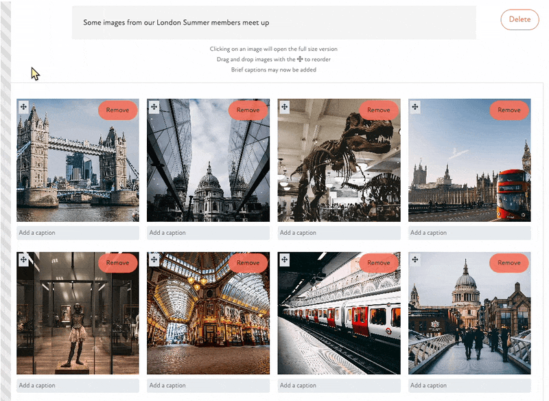This screenshot has height=401, width=549.
Task: Add a caption under ballerina statue image
Action: [78, 386]
